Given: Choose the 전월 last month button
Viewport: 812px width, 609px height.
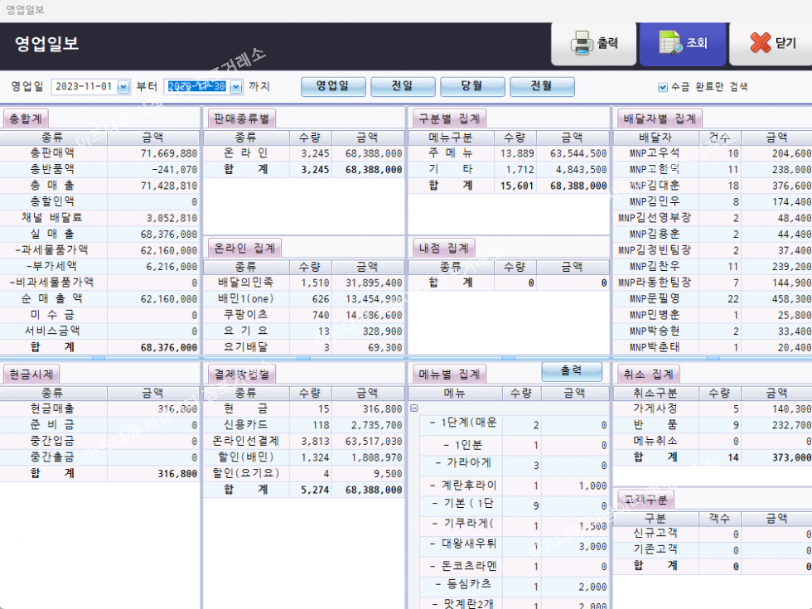Looking at the screenshot, I should pyautogui.click(x=542, y=87).
